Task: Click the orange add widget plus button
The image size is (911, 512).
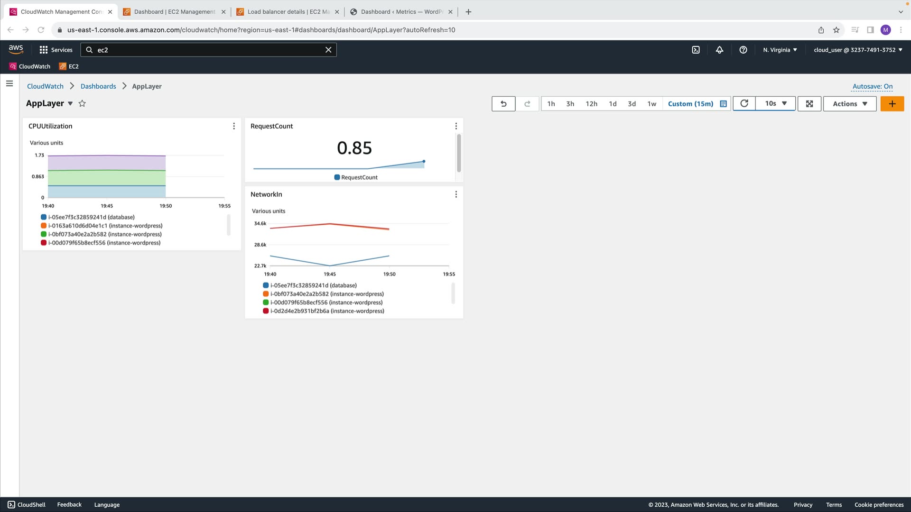Action: (x=892, y=104)
